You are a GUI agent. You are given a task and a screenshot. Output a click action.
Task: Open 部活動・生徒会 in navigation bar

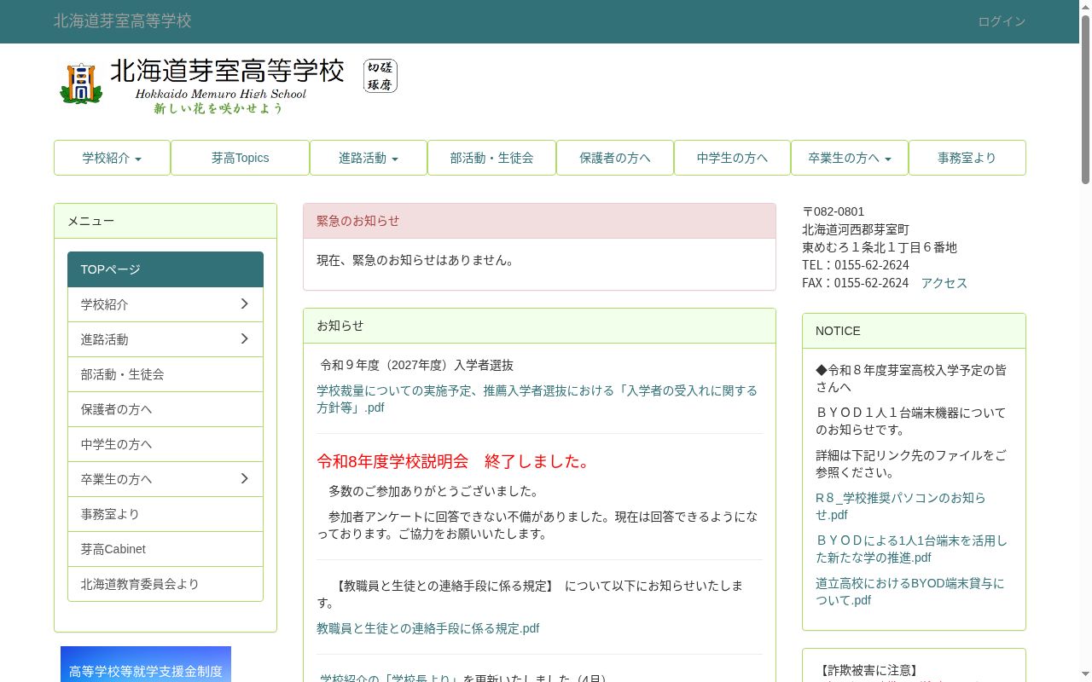point(491,158)
